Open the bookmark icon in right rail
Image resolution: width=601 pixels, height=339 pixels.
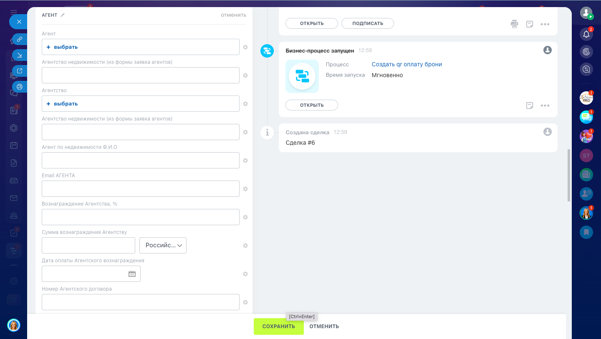click(586, 232)
